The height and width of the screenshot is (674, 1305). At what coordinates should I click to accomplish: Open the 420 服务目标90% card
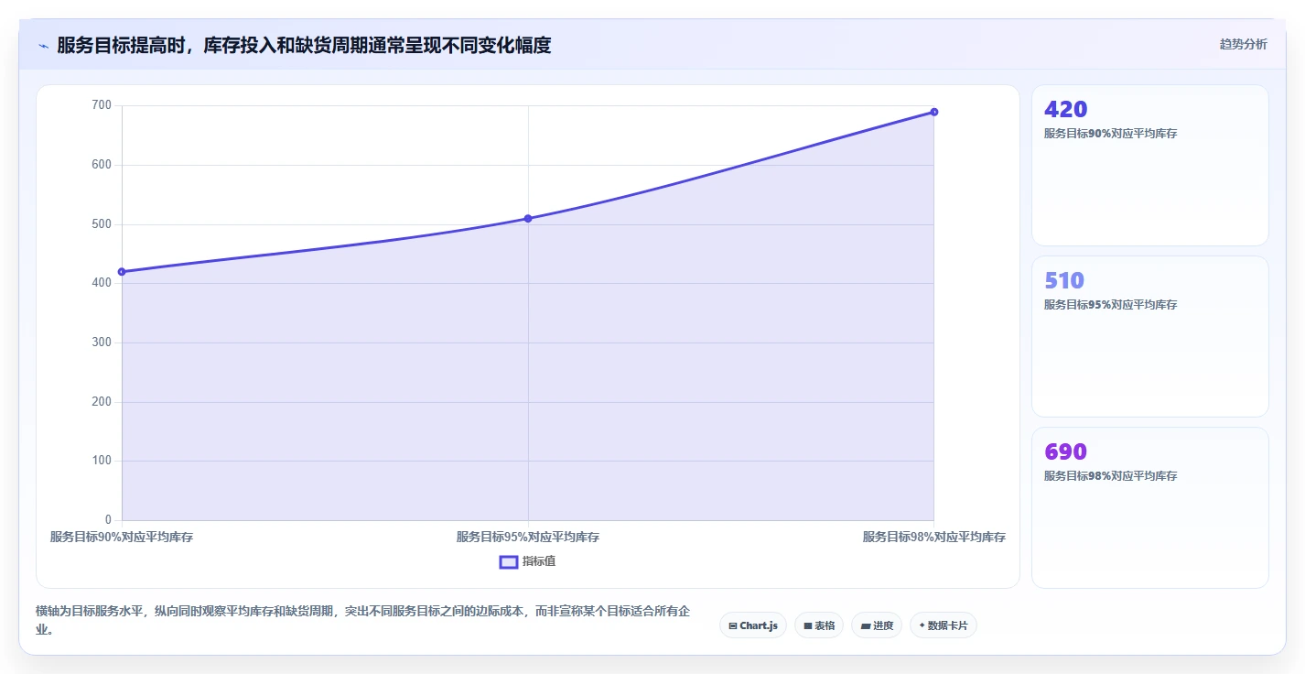1149,166
